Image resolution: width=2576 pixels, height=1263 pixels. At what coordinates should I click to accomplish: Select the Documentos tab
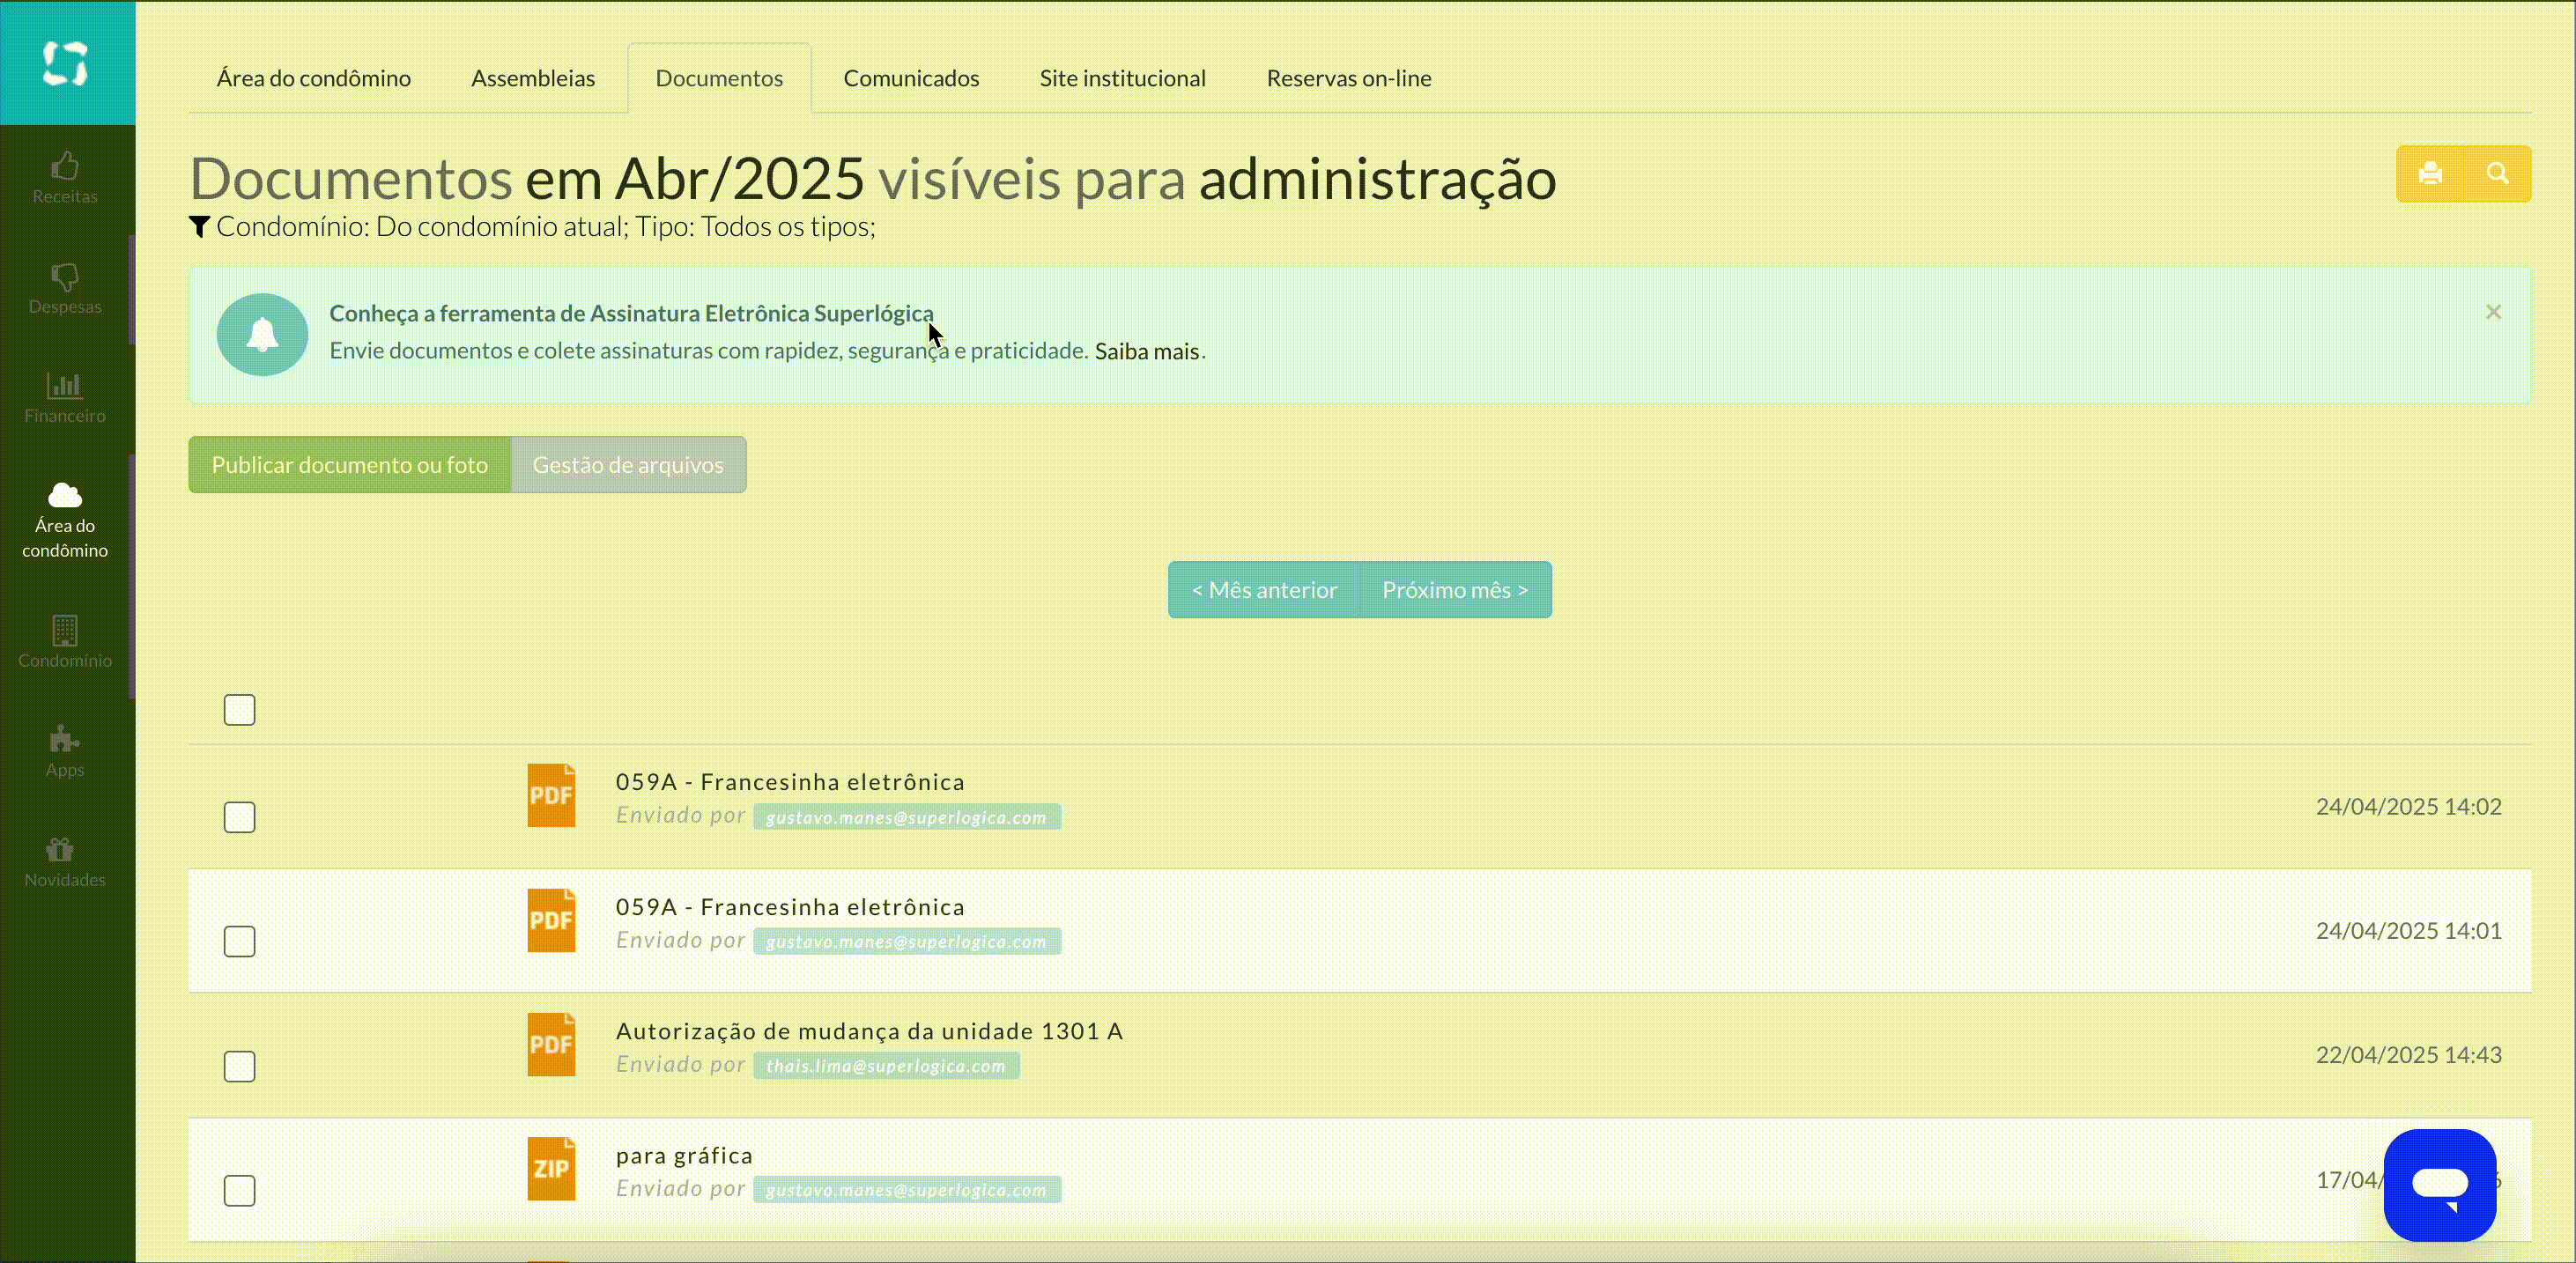point(719,78)
